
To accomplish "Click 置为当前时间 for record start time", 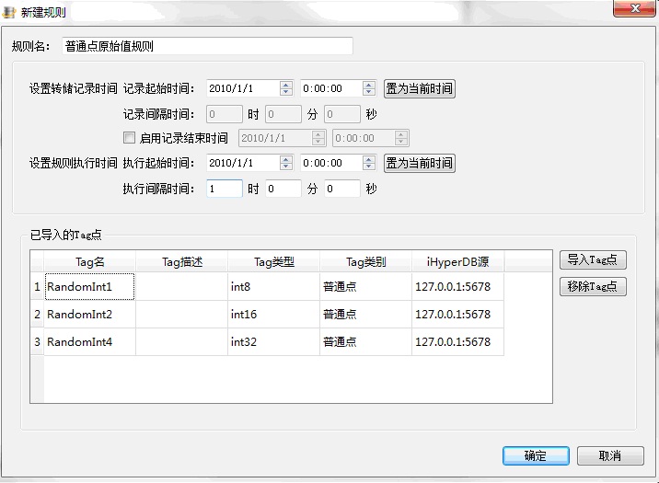I will point(420,88).
